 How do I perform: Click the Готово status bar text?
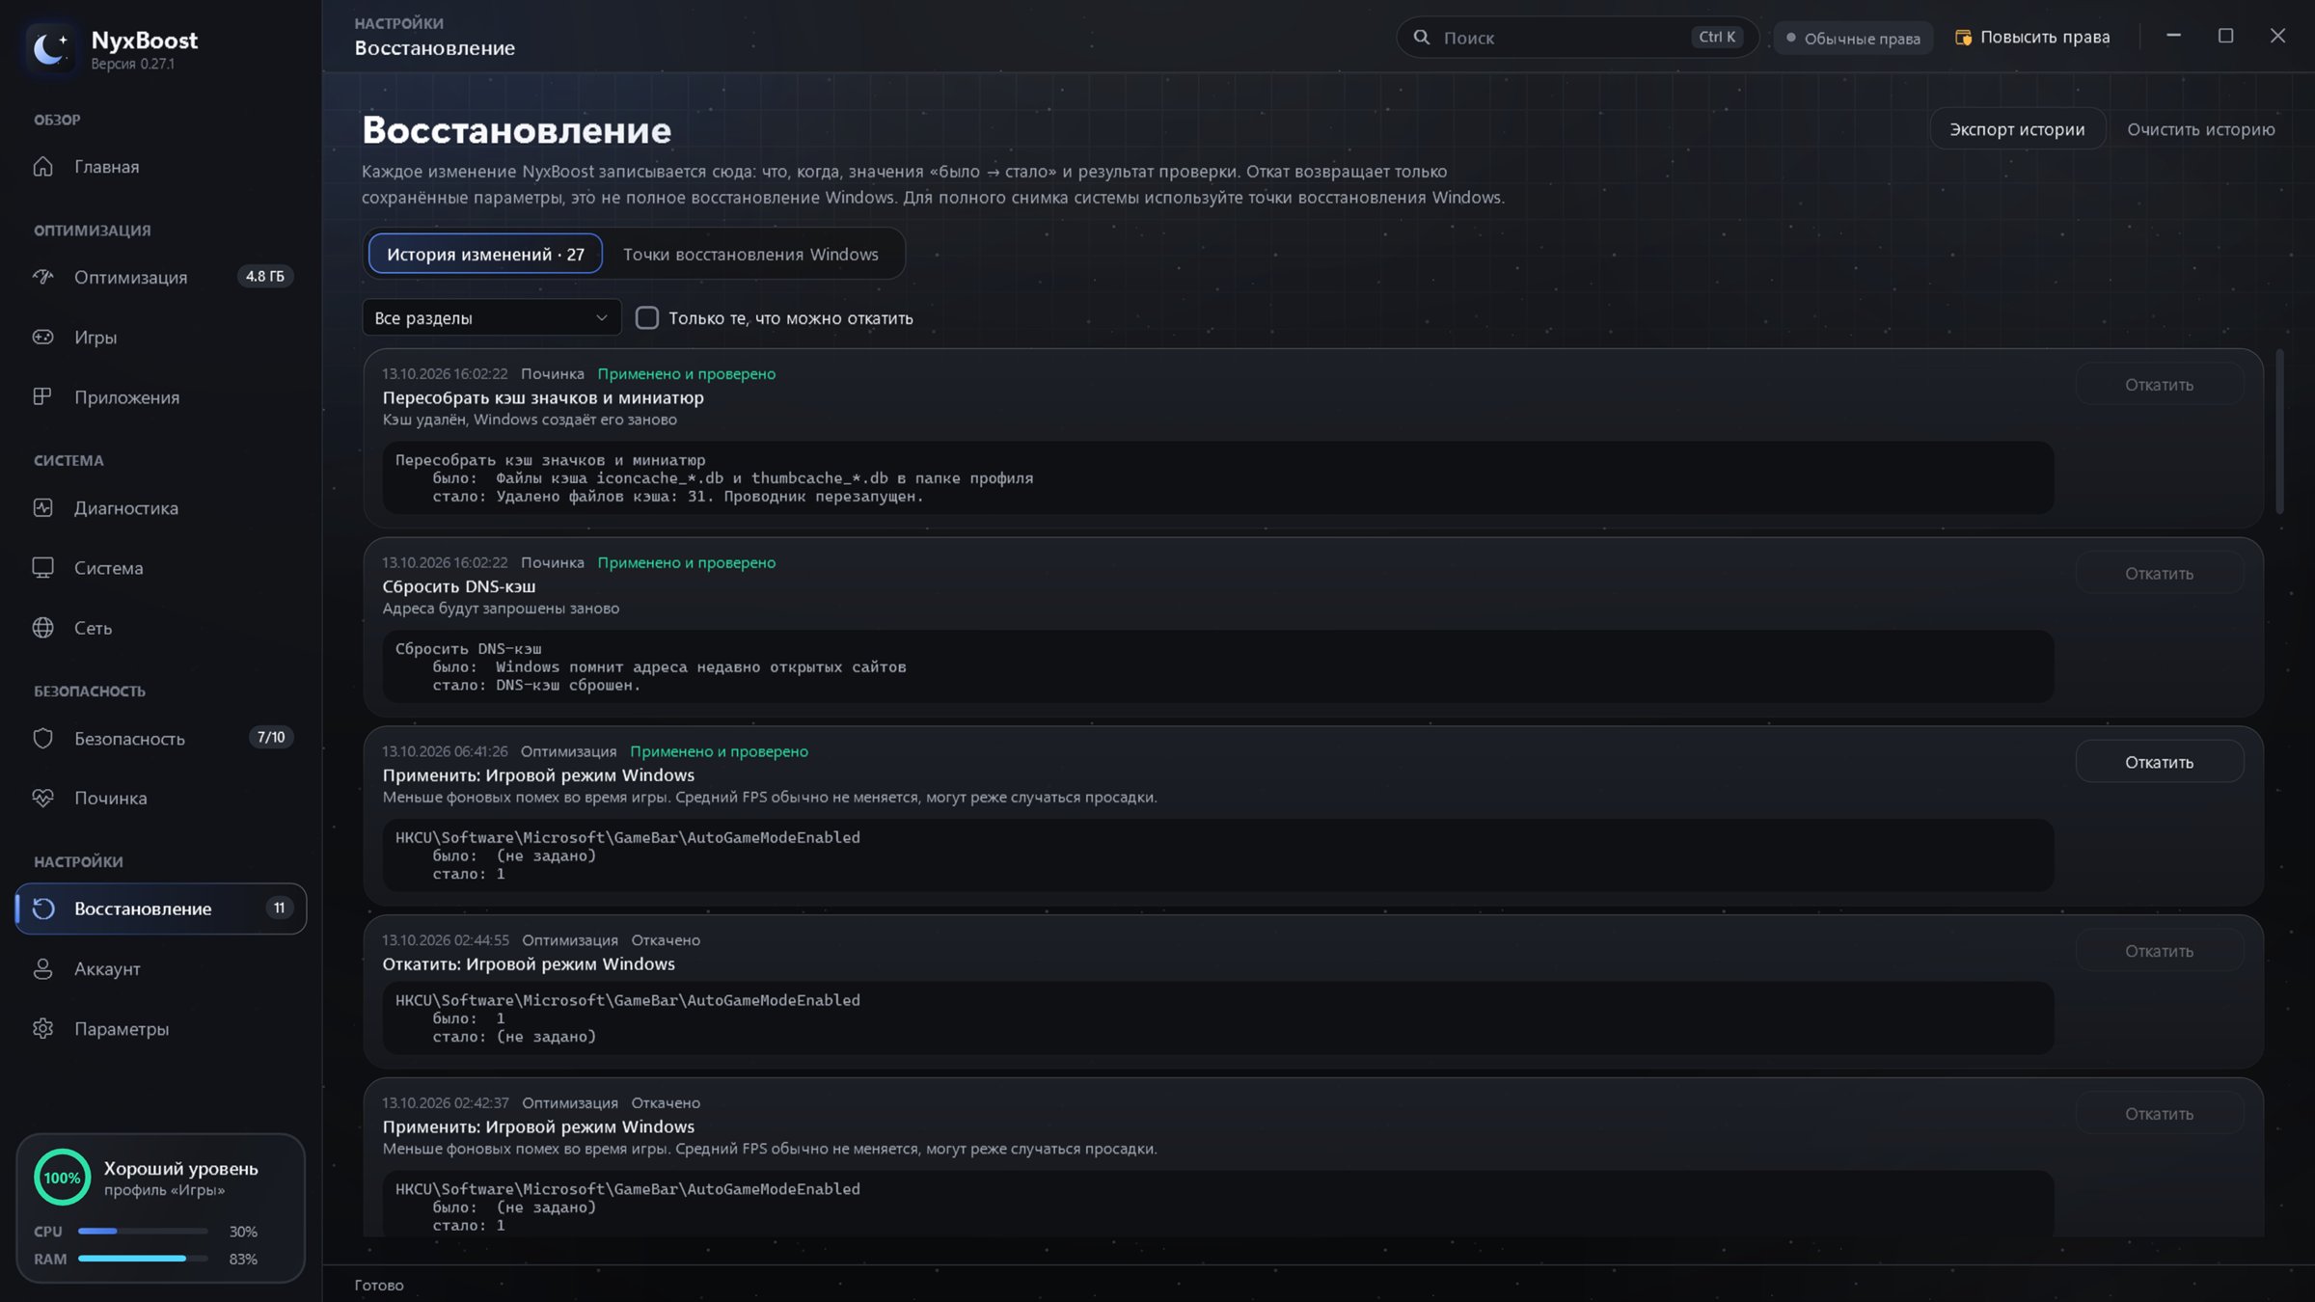click(379, 1285)
